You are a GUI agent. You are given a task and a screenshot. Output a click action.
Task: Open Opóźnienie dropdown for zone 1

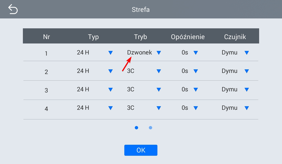(x=196, y=53)
